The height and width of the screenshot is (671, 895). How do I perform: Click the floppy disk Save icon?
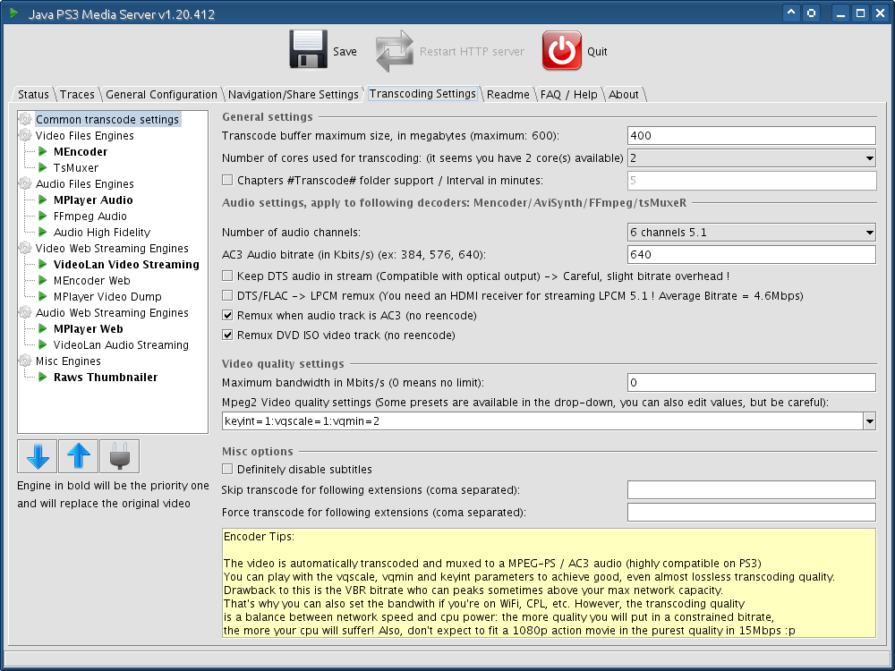tap(308, 49)
